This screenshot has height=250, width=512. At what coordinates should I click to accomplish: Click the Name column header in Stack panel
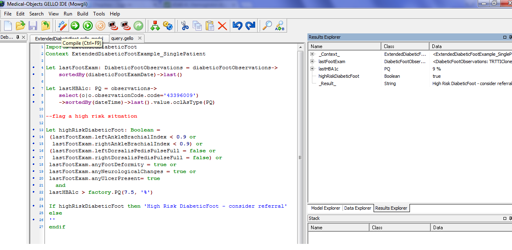tap(338, 228)
